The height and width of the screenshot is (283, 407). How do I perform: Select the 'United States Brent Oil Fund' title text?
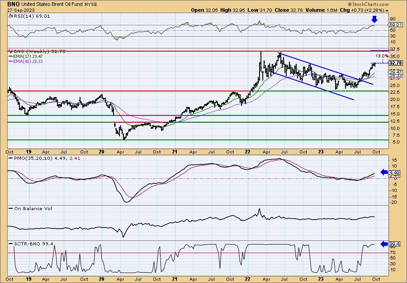coord(52,5)
